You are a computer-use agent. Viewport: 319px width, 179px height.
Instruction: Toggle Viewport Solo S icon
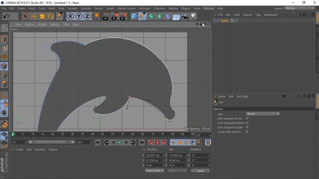click(4, 113)
